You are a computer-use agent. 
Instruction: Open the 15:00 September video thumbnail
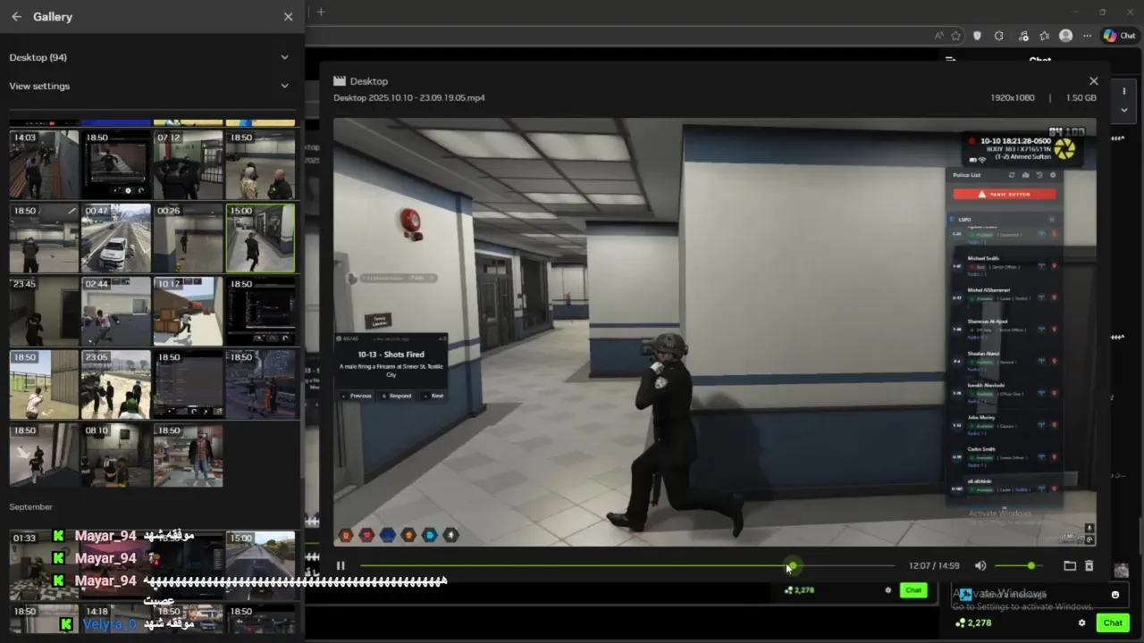click(260, 564)
